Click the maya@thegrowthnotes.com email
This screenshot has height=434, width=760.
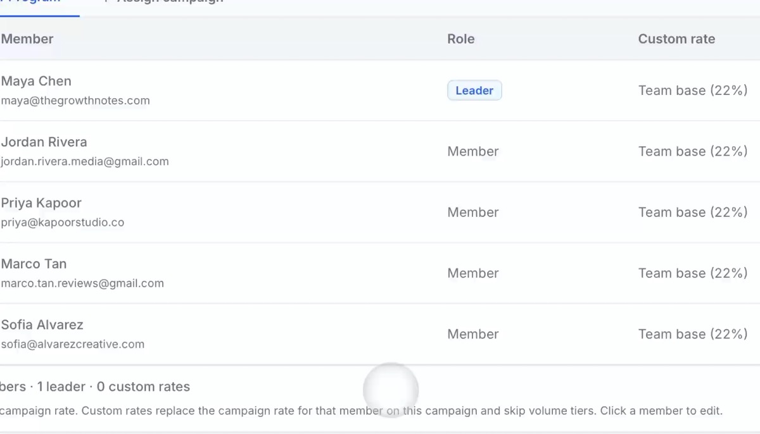click(75, 100)
